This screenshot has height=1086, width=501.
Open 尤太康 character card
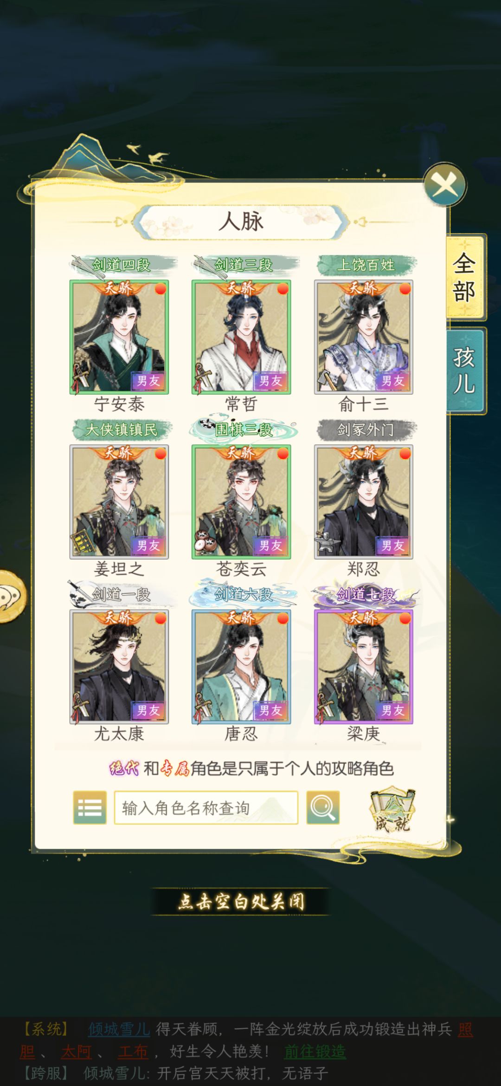point(119,667)
